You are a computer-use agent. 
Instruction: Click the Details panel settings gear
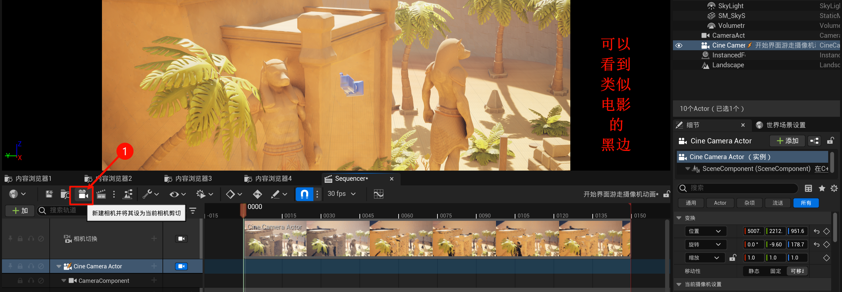(x=834, y=188)
